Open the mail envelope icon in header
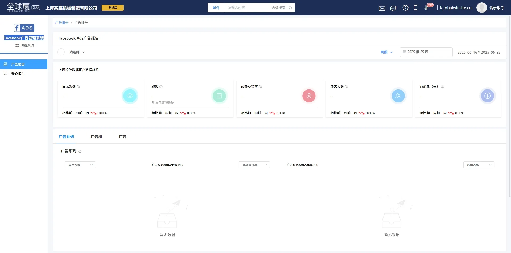The image size is (511, 253). tap(382, 8)
